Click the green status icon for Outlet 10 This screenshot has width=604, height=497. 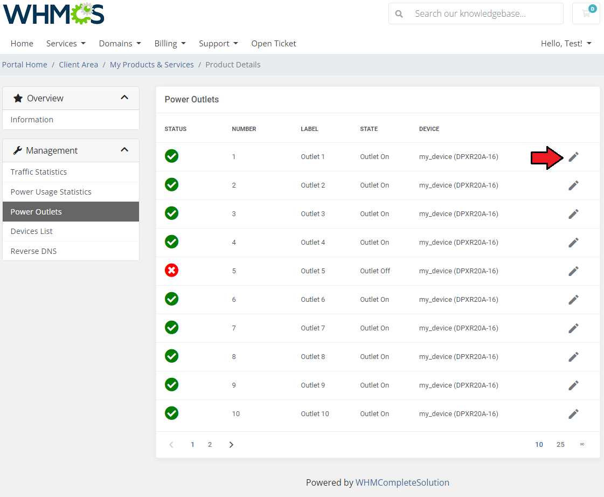coord(171,413)
